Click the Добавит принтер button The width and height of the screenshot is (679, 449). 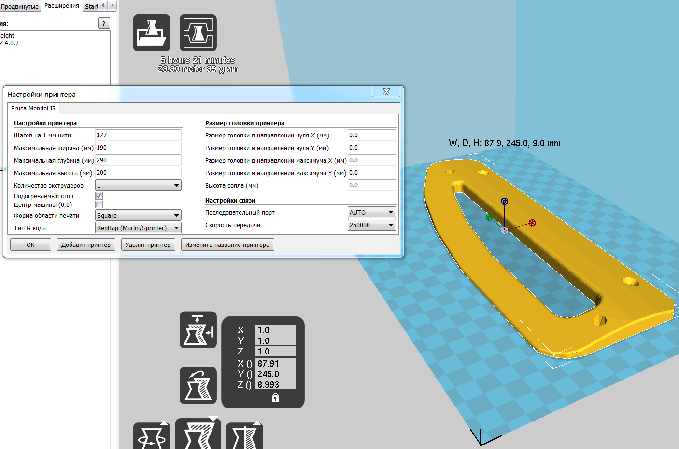86,245
